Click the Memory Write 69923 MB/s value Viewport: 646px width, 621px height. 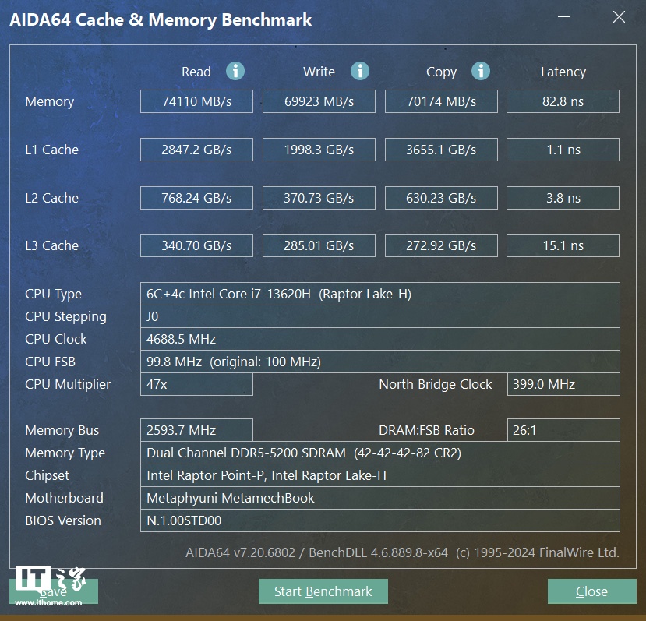[319, 101]
